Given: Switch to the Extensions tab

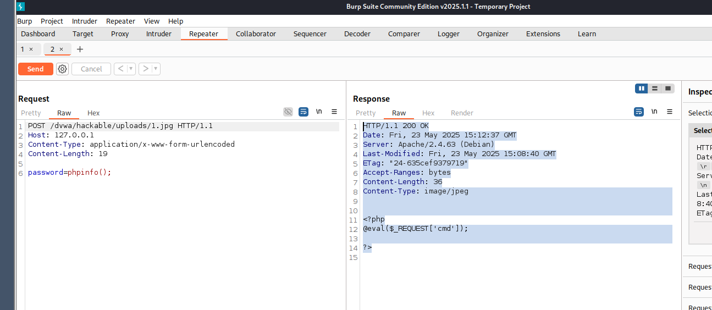Looking at the screenshot, I should pos(543,34).
